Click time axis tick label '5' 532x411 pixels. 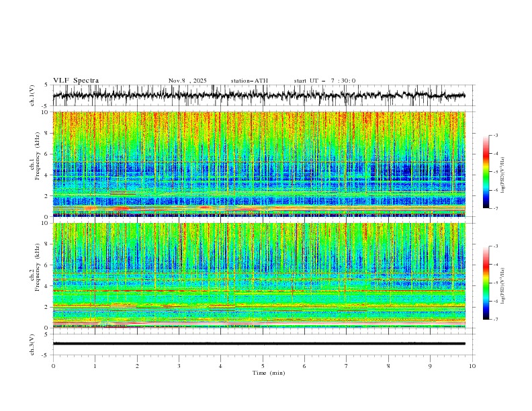pos(263,366)
